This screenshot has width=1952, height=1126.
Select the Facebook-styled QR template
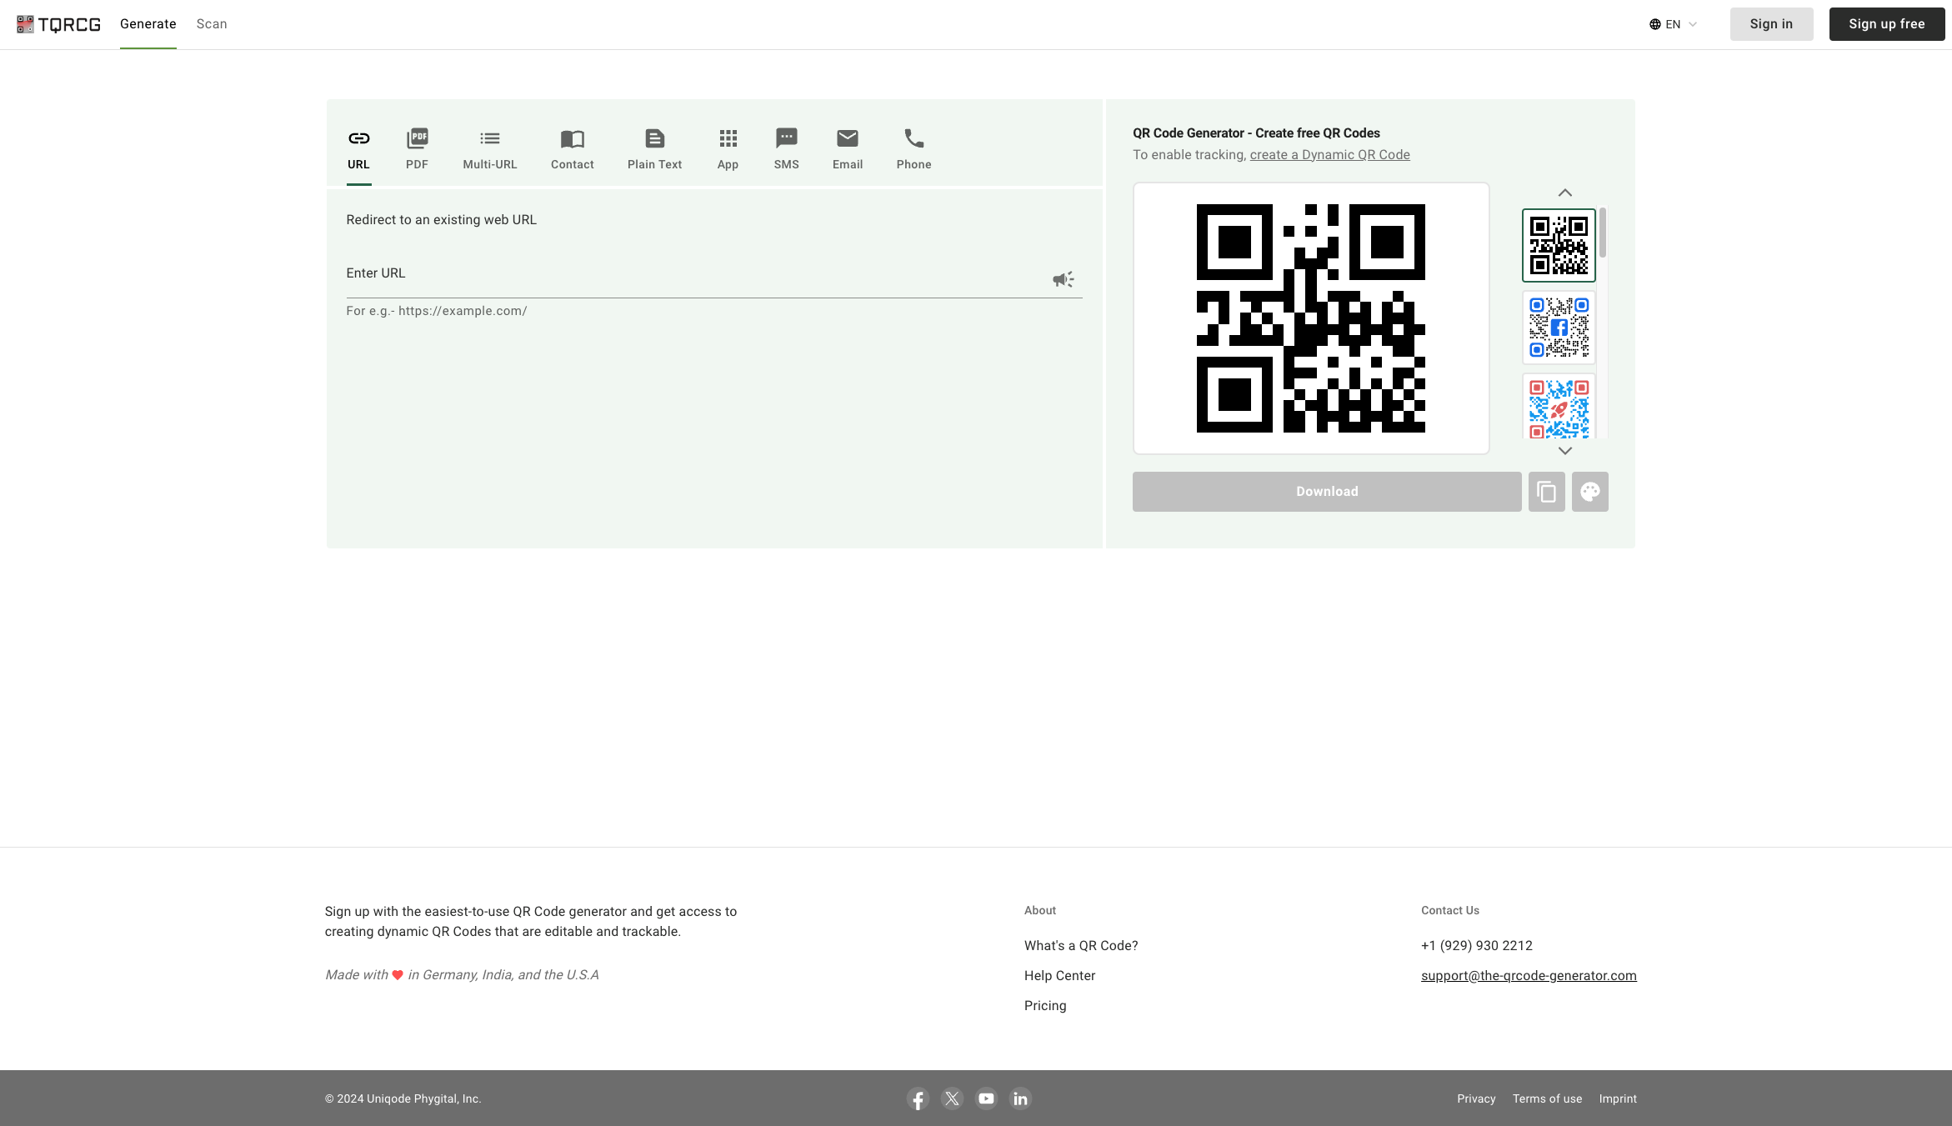1558,327
